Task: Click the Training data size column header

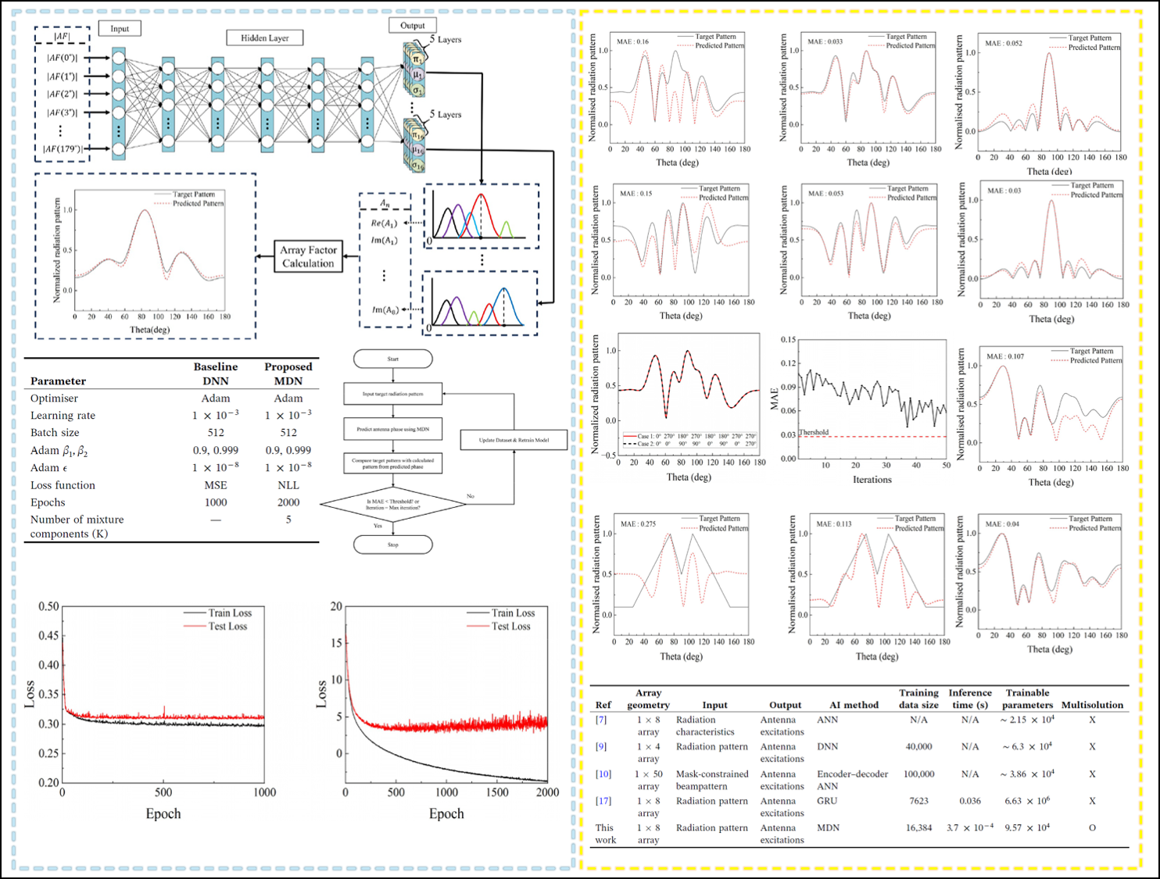Action: pos(918,699)
